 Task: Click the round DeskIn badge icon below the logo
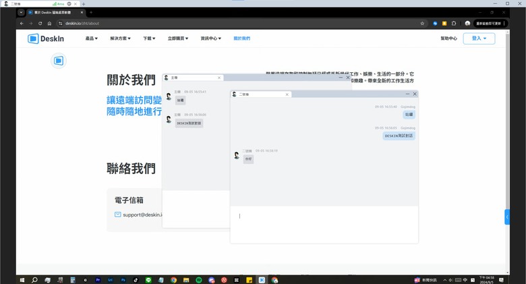(x=59, y=61)
